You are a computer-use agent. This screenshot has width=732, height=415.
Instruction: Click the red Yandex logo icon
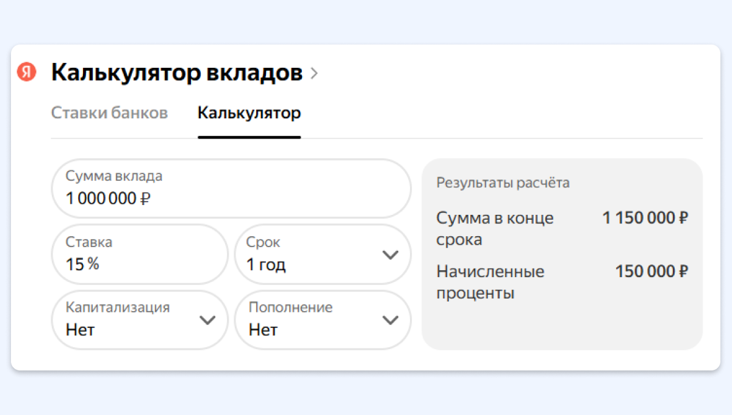click(x=27, y=72)
